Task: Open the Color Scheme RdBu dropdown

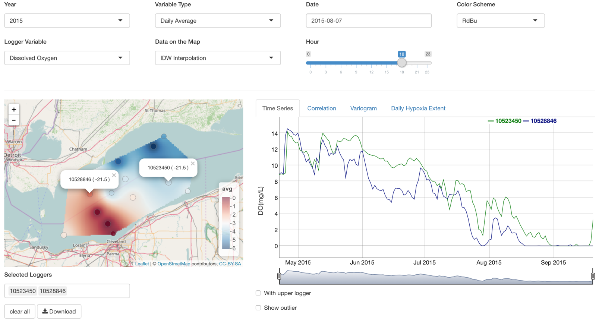Action: [500, 21]
